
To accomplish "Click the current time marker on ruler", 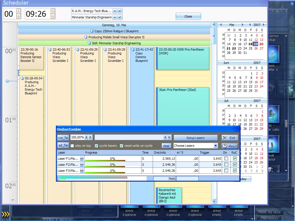I will click(7, 81).
